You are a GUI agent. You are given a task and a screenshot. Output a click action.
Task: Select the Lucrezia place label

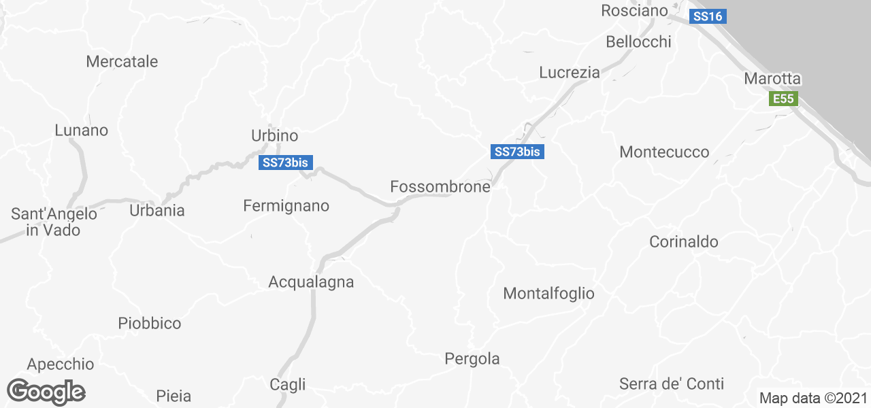pyautogui.click(x=570, y=73)
